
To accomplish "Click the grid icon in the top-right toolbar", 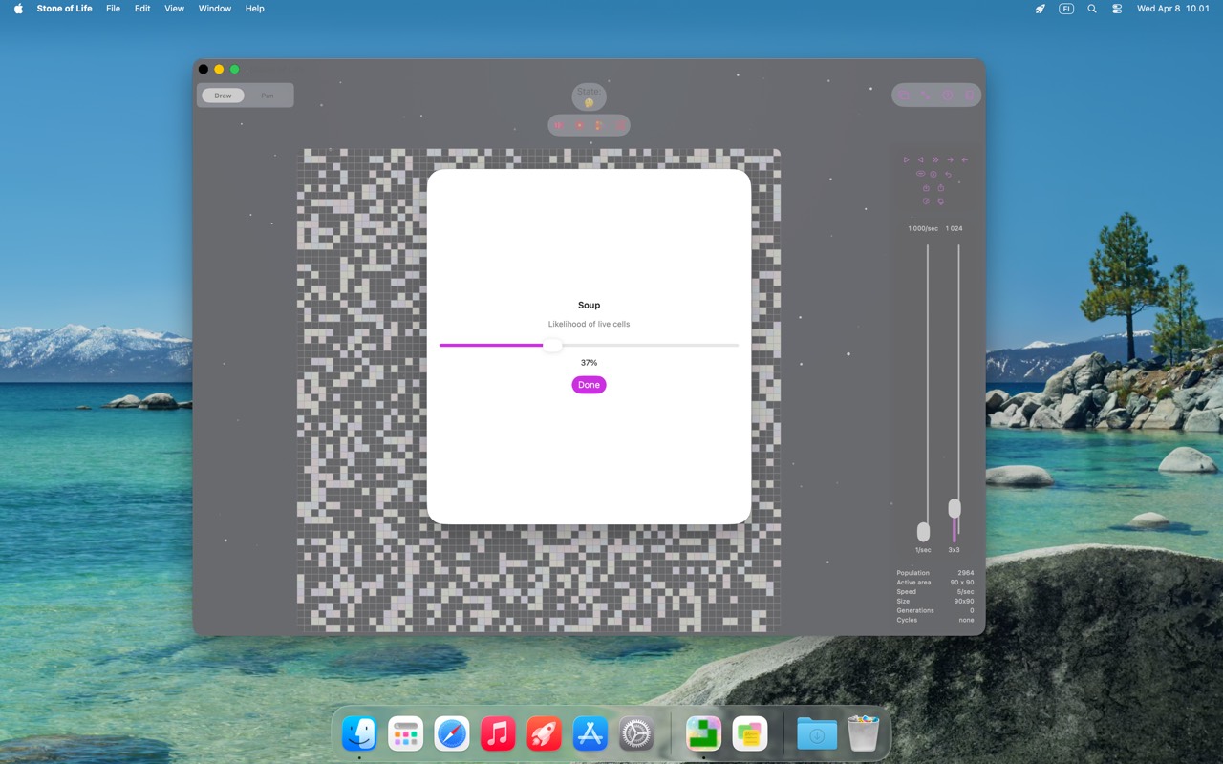I will [904, 95].
